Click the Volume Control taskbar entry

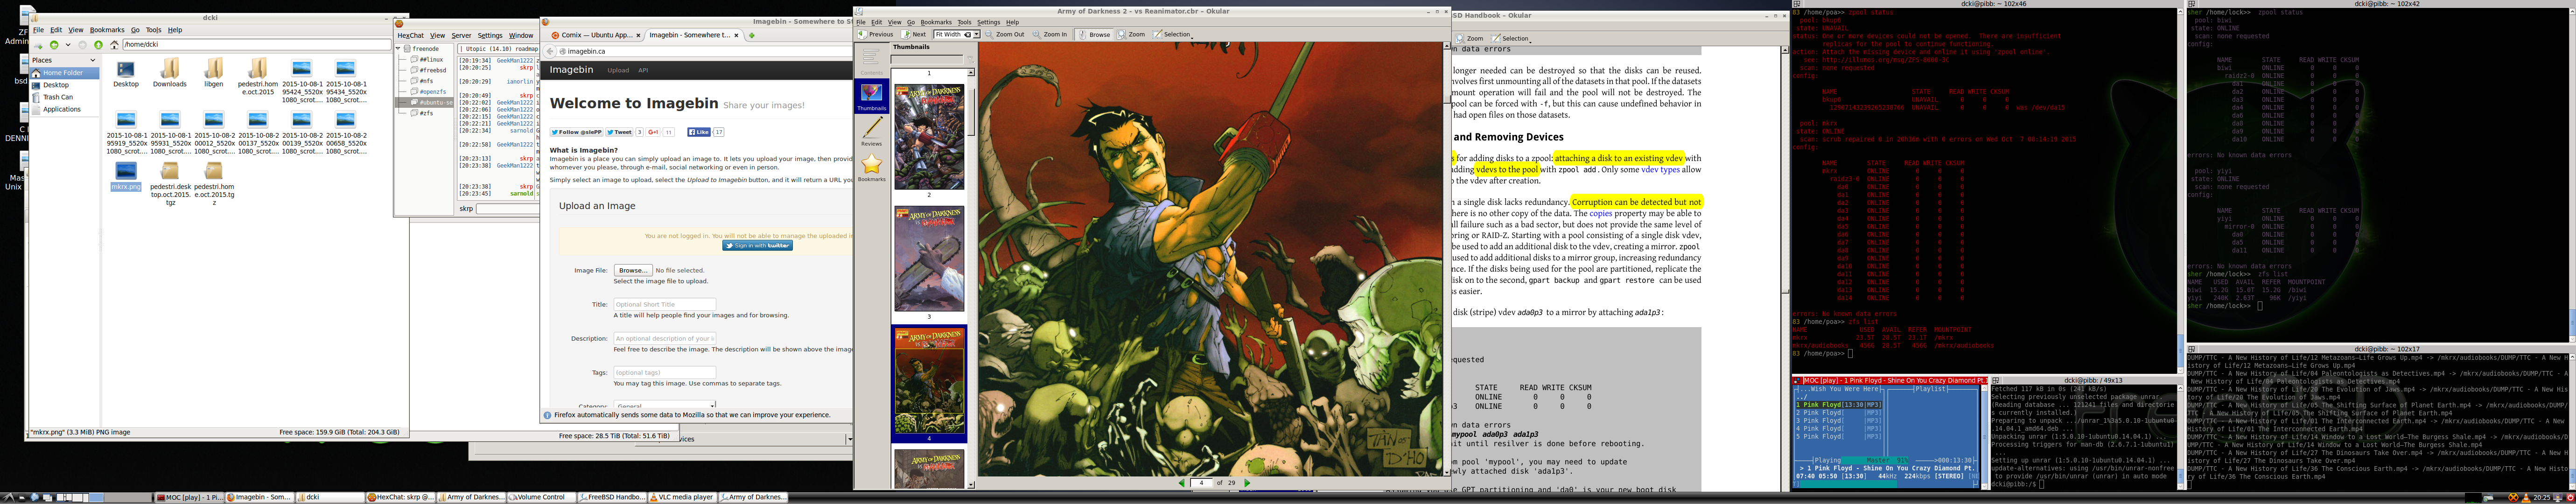coord(542,497)
